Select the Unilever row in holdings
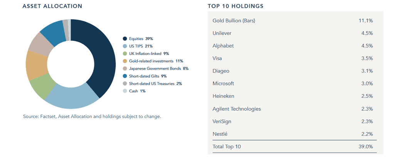Viewport: 406px width, 157px height. 293,33
